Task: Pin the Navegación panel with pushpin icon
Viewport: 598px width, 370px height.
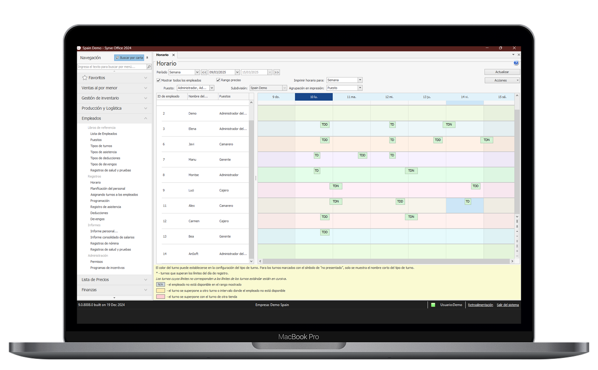Action: point(147,57)
